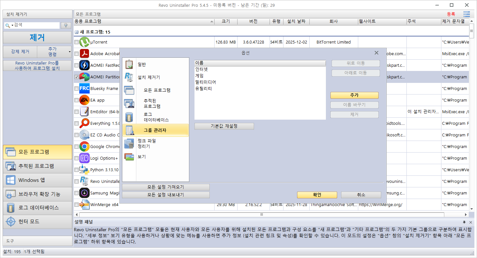The height and width of the screenshot is (258, 477).
Task: Click the red 등록 link
Action: coord(451,14)
